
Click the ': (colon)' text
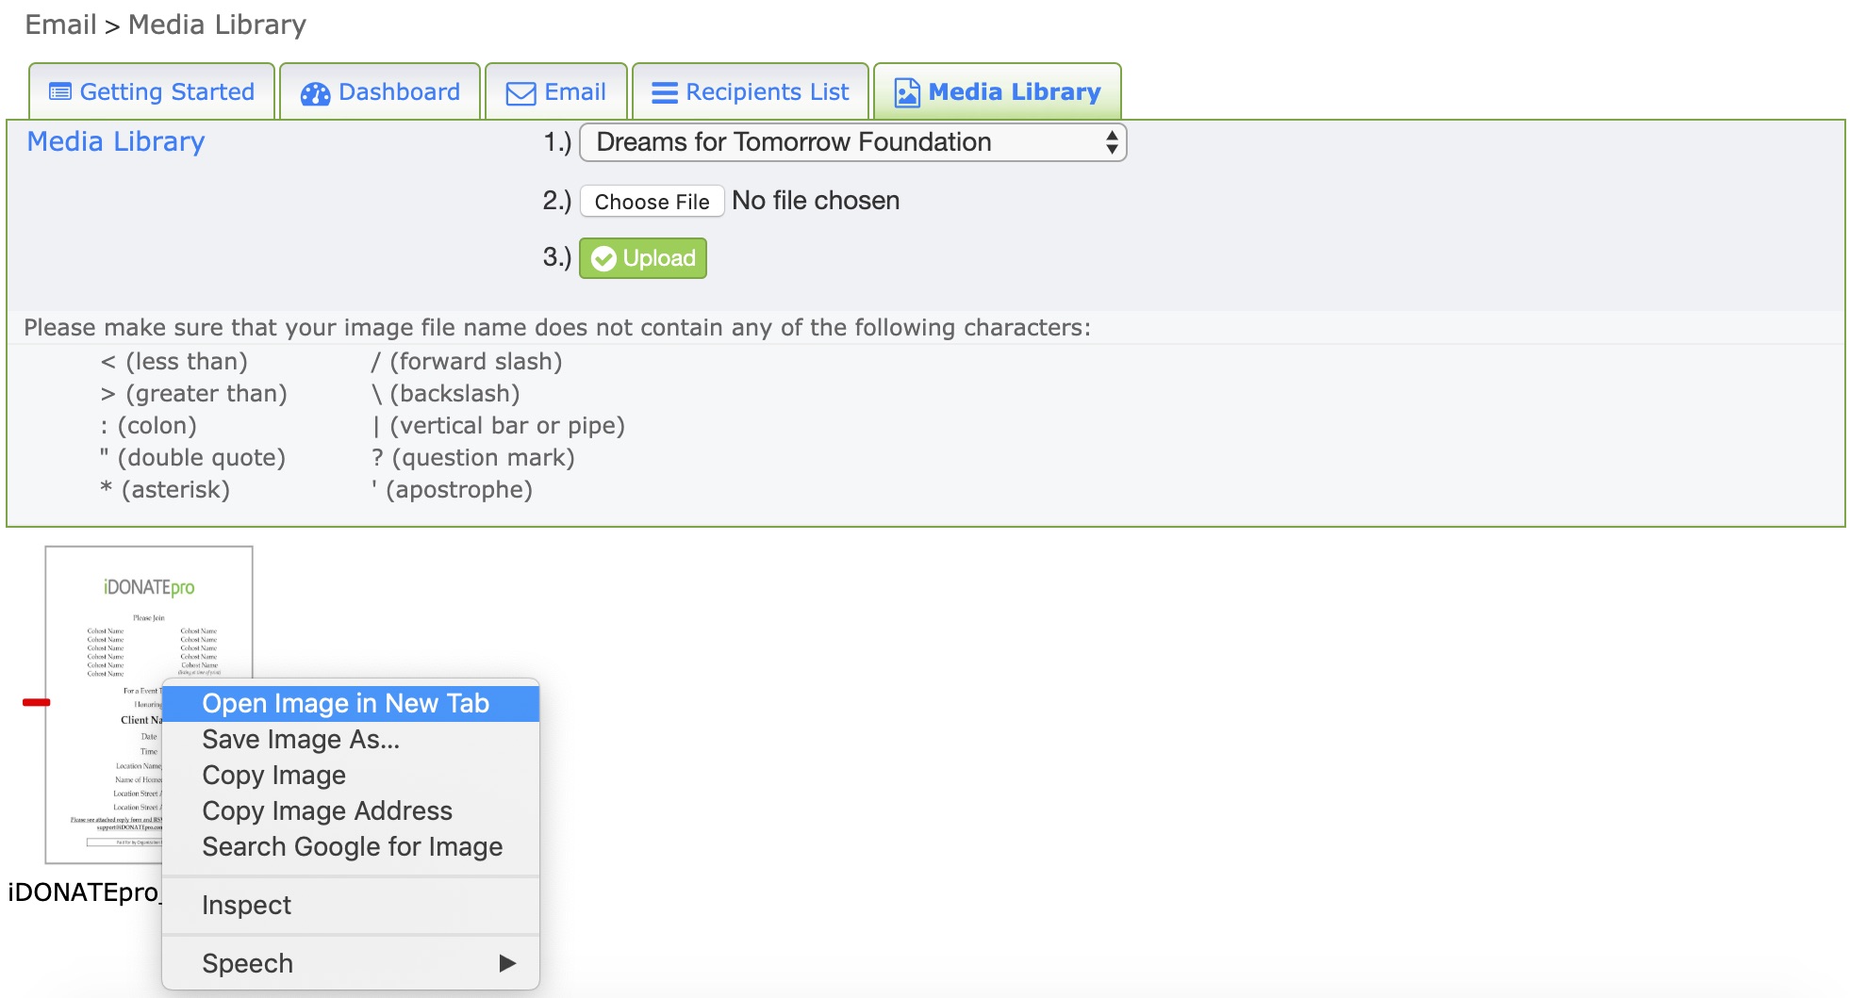tap(149, 426)
